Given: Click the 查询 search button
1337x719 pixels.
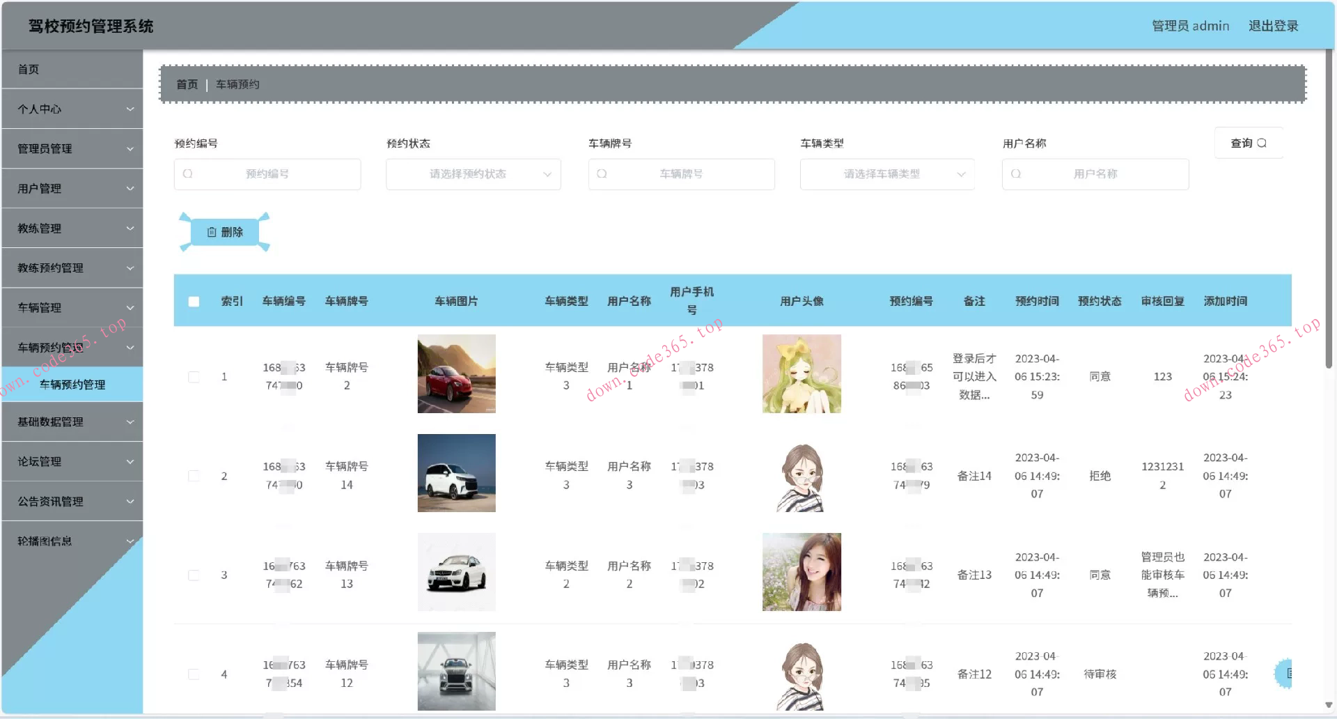Looking at the screenshot, I should pyautogui.click(x=1249, y=143).
